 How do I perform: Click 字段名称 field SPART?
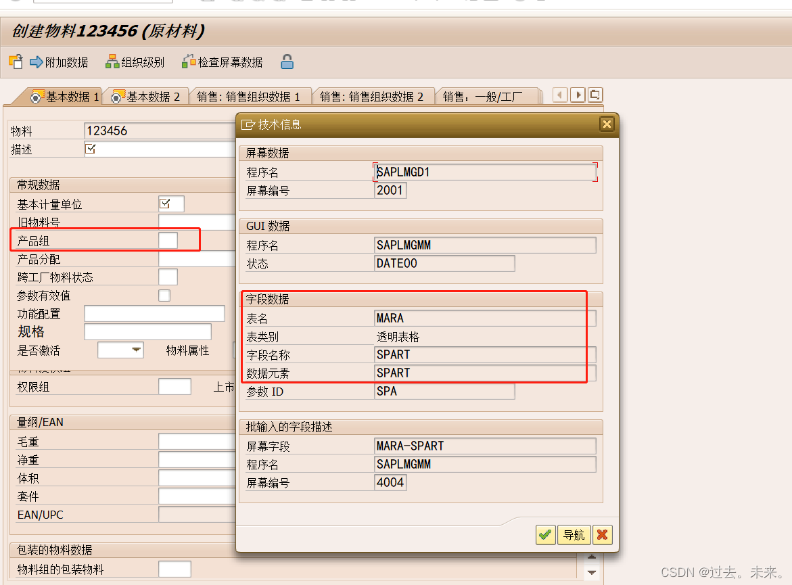485,354
